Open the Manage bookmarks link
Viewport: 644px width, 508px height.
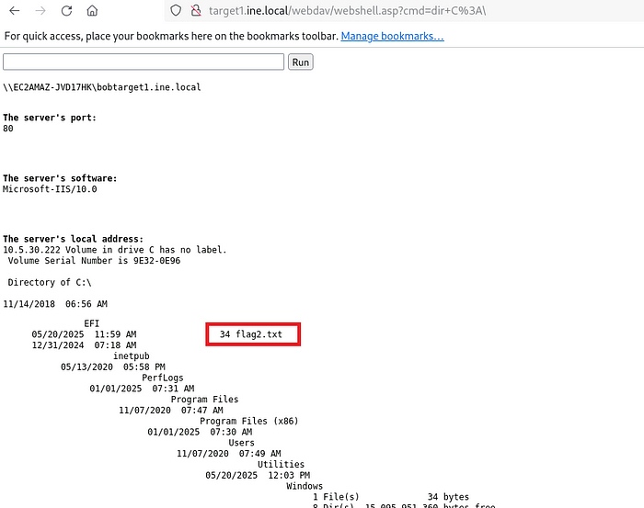(392, 36)
